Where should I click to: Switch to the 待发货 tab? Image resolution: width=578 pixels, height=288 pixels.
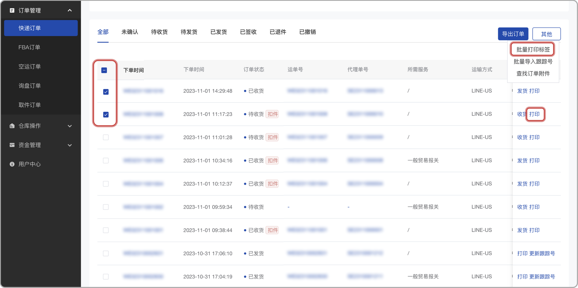[189, 32]
